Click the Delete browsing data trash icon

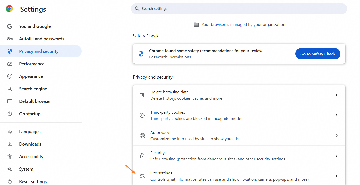click(x=142, y=95)
